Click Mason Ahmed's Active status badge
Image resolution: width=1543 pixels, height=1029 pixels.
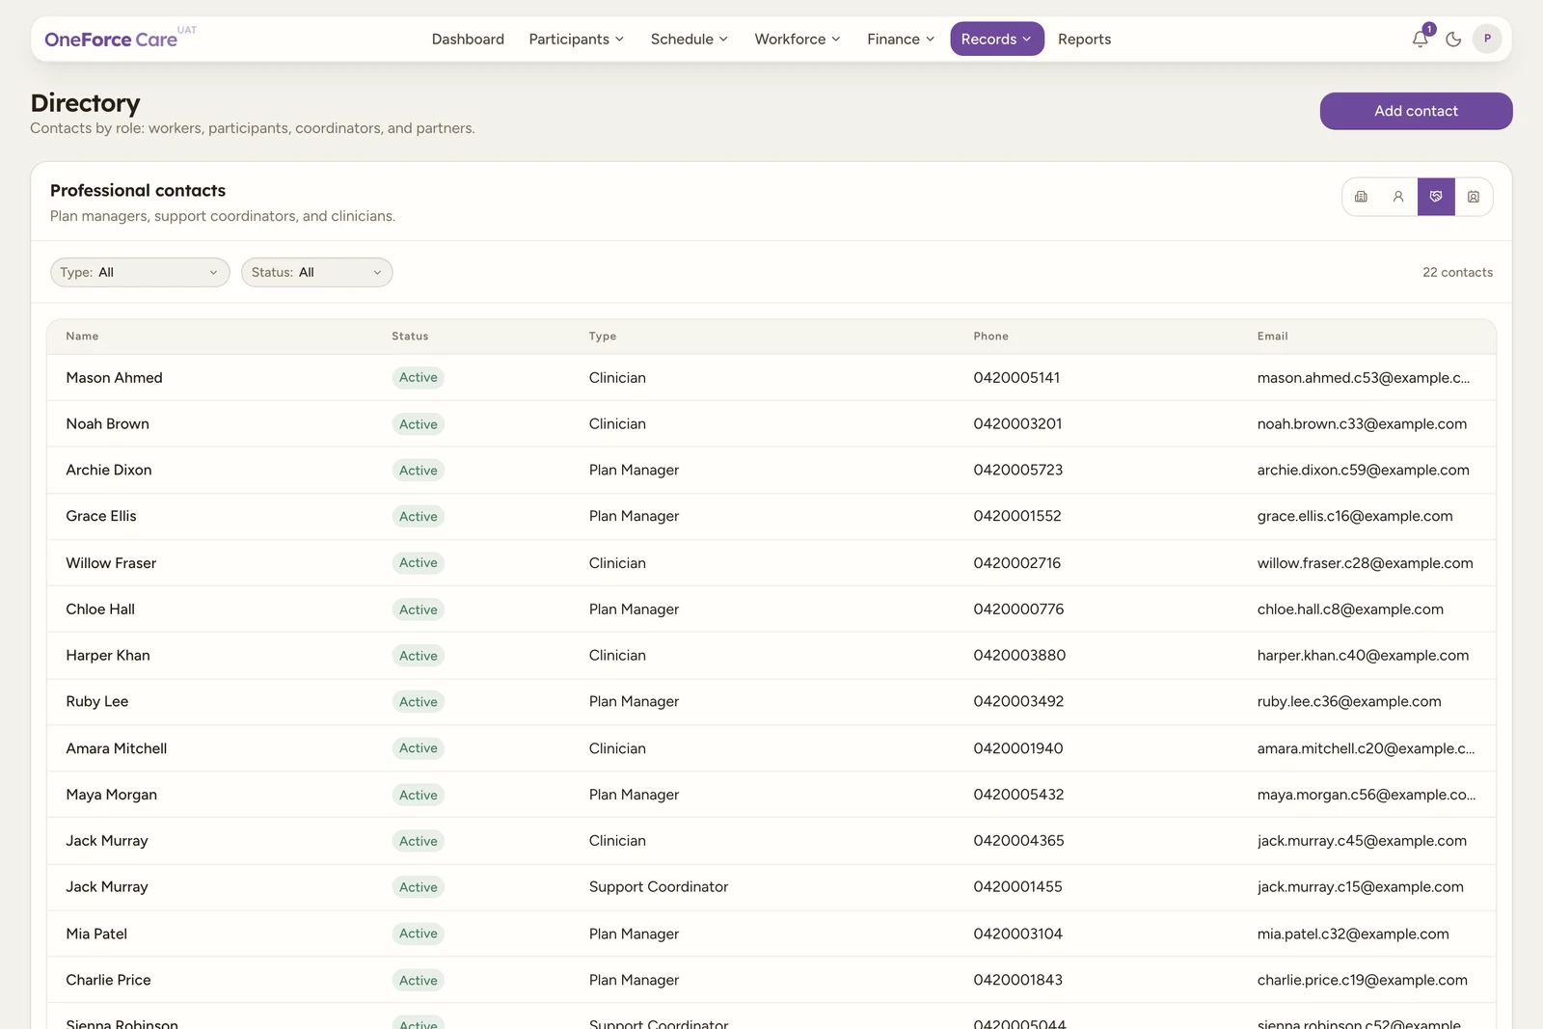(419, 377)
